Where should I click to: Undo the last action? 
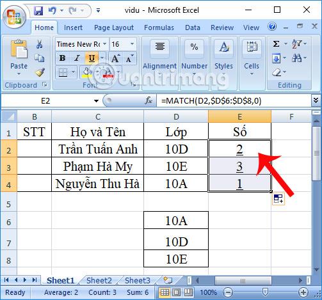[52, 10]
